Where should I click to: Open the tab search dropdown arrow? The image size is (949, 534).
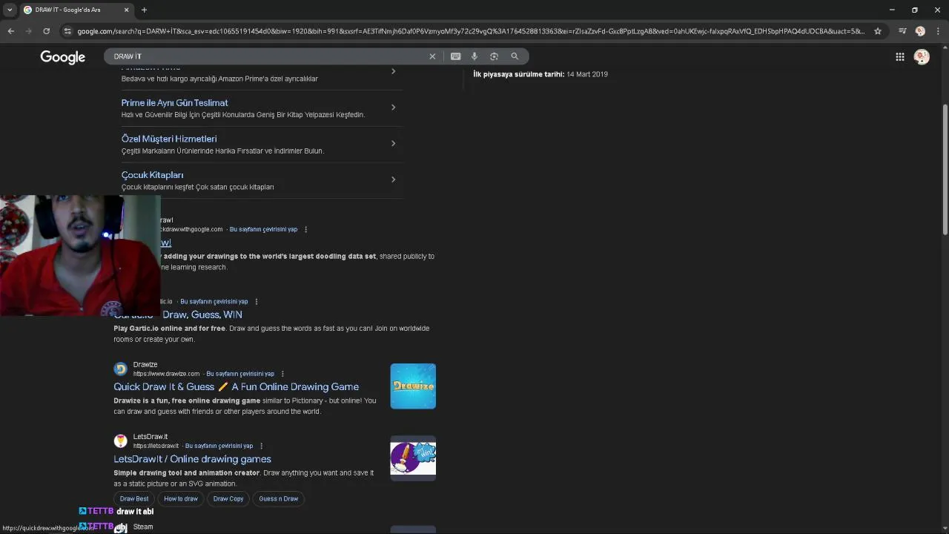coord(10,10)
